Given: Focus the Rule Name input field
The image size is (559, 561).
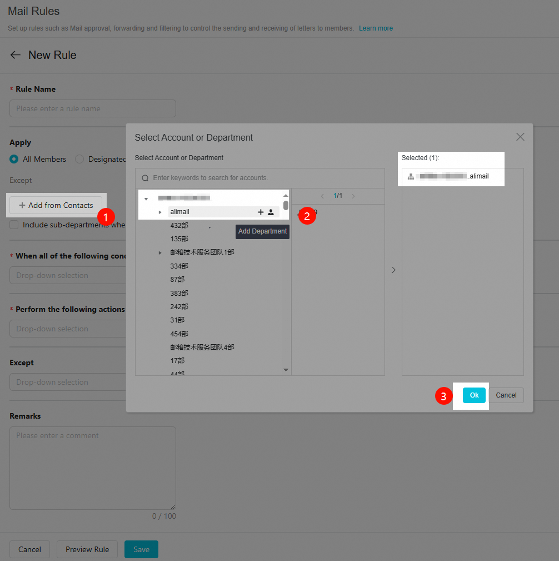Looking at the screenshot, I should click(x=93, y=108).
